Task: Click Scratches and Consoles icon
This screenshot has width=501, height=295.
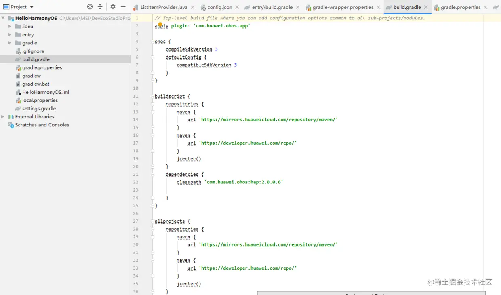Action: pyautogui.click(x=11, y=125)
